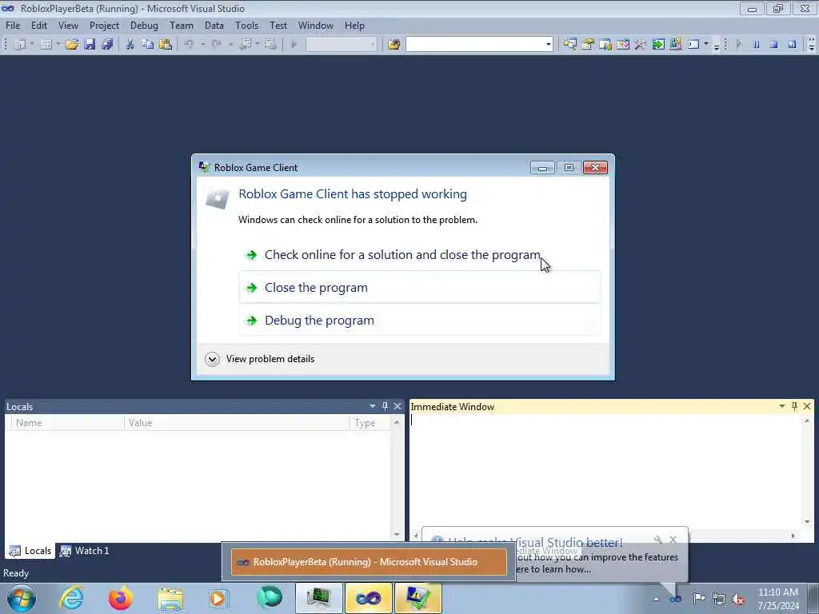
Task: Click the Toolbox toolbar icon
Action: [641, 45]
